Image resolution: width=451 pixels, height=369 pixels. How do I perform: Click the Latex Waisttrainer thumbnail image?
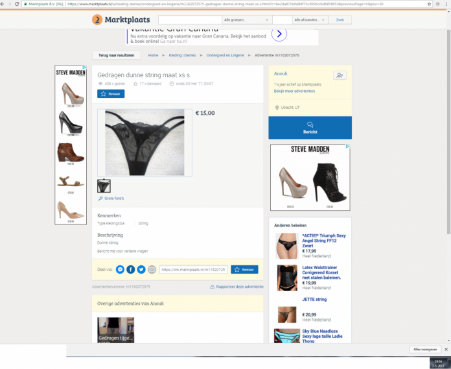point(287,278)
